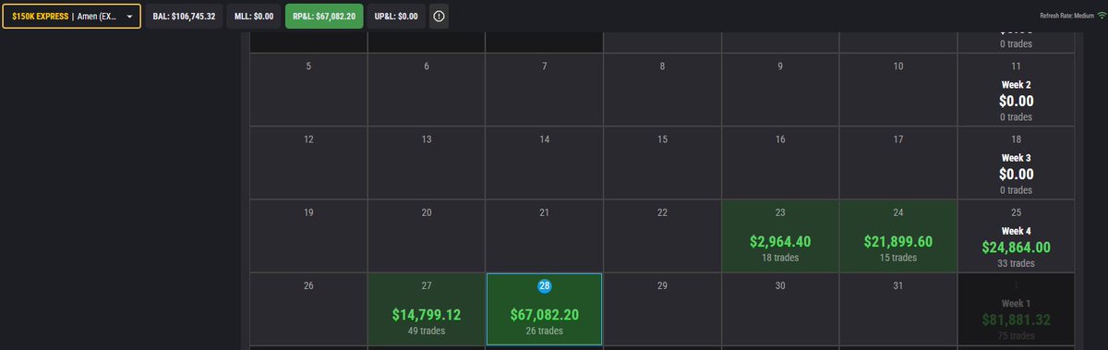
Task: Click the Refresh Rate: Medium label
Action: tap(1066, 16)
